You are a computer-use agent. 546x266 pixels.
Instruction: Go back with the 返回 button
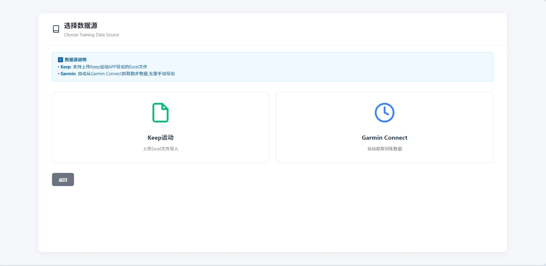(63, 180)
